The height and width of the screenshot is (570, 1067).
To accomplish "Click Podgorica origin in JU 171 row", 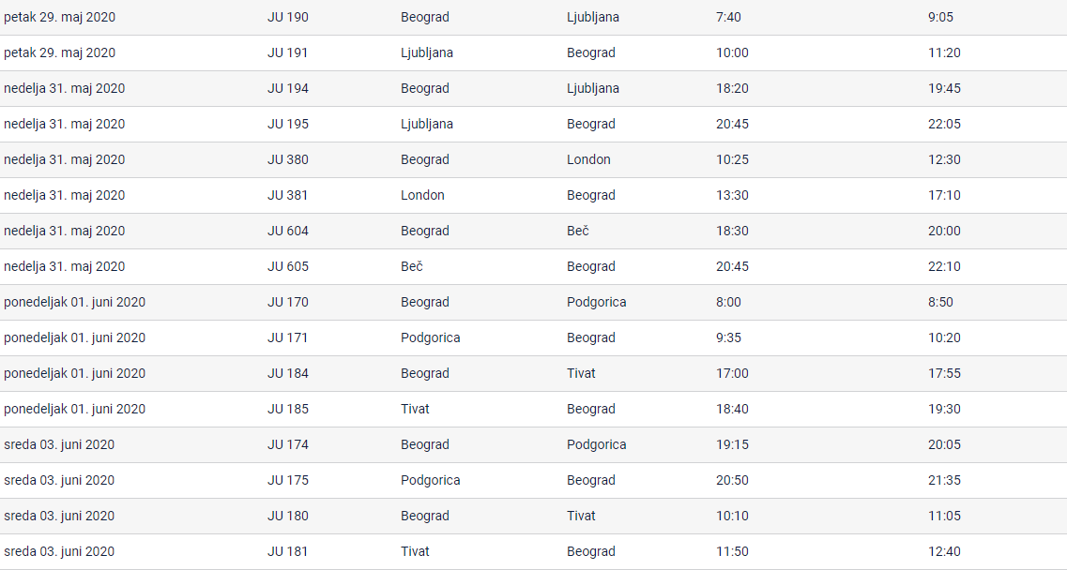I will [430, 337].
